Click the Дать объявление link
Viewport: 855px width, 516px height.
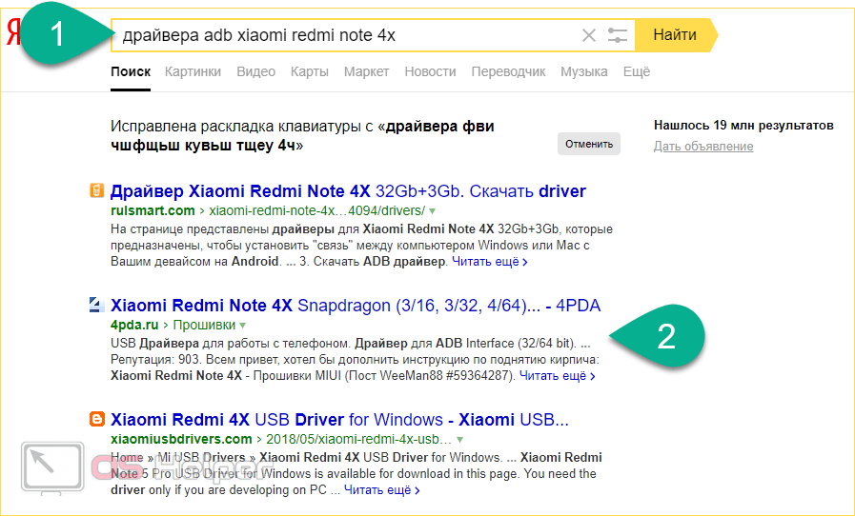tap(703, 146)
